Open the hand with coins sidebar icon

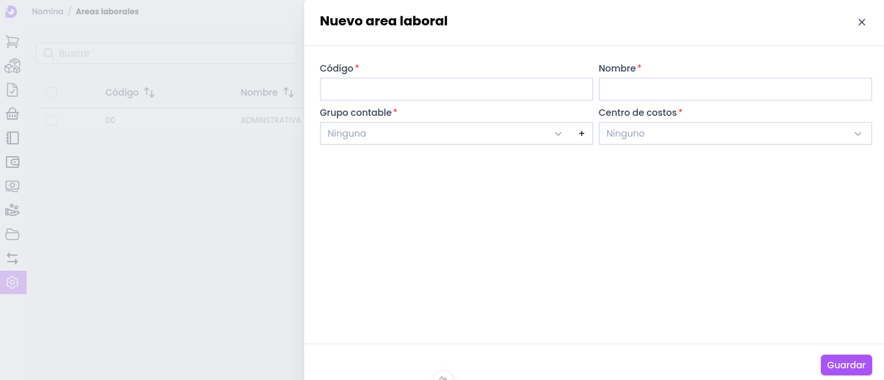click(12, 210)
